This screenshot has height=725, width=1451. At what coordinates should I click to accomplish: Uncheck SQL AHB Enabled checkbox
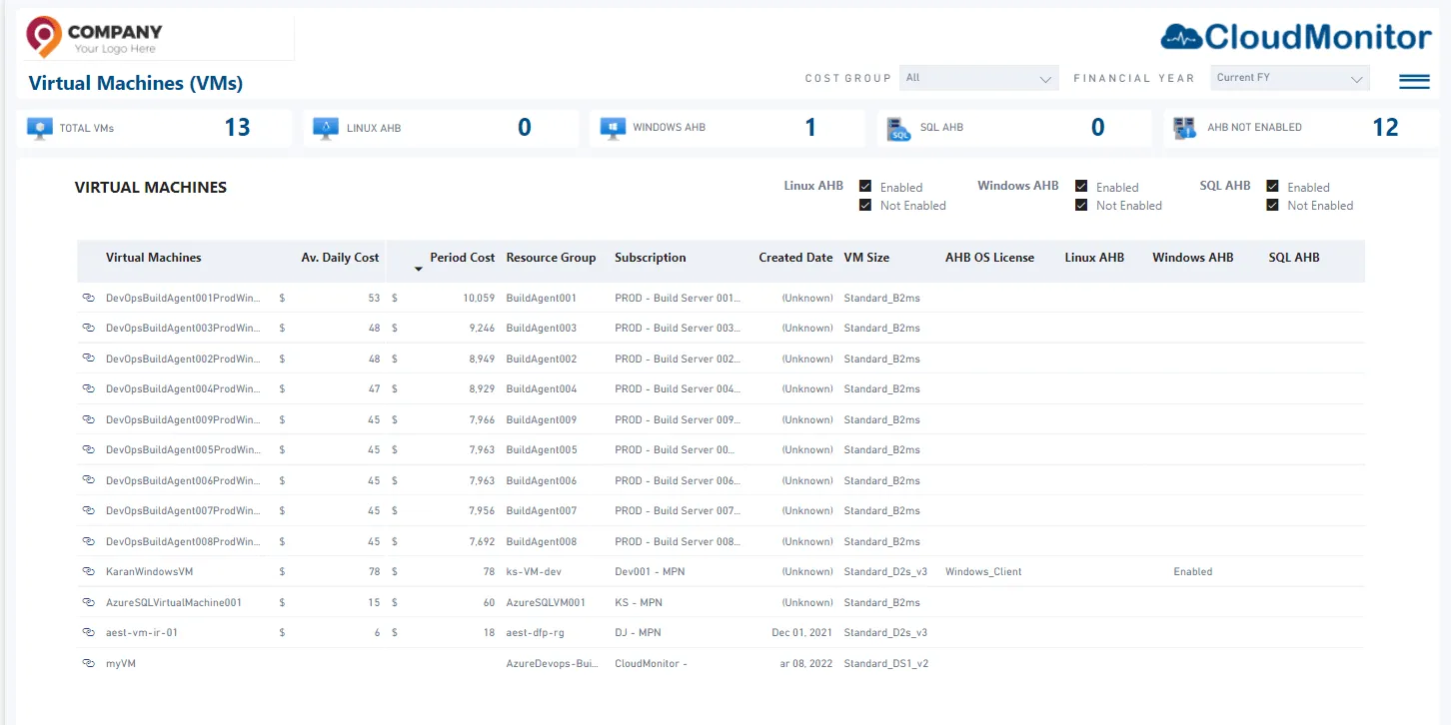click(x=1272, y=186)
